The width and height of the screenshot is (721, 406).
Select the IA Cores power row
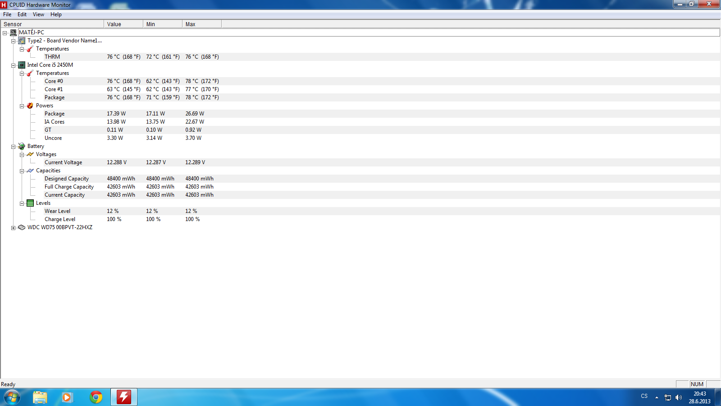360,122
